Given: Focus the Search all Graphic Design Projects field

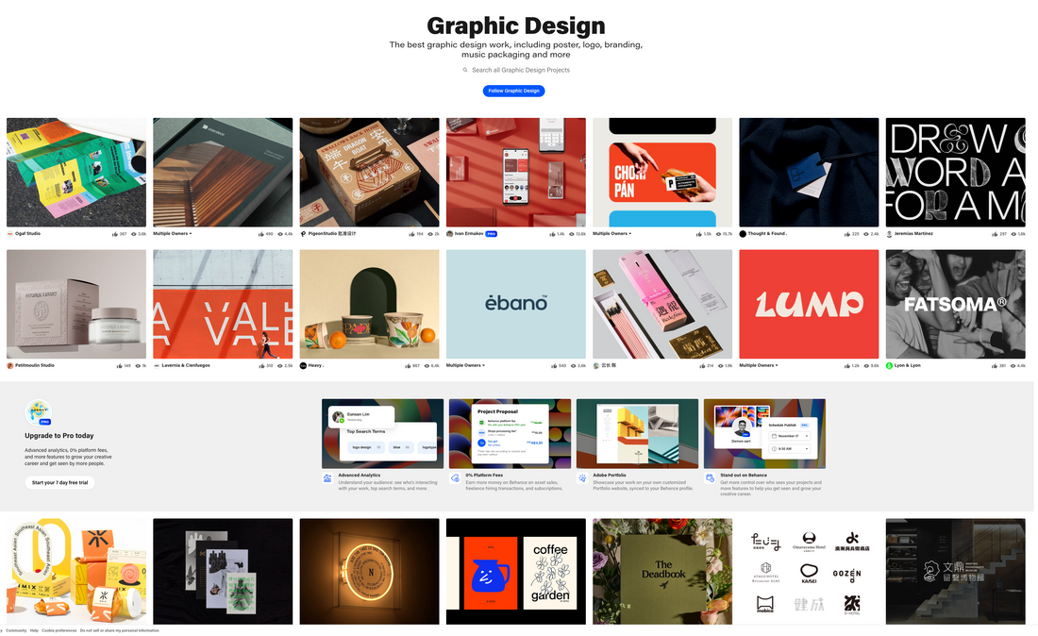Looking at the screenshot, I should [x=521, y=70].
